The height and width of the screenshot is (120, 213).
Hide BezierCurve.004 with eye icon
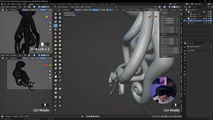click(209, 21)
